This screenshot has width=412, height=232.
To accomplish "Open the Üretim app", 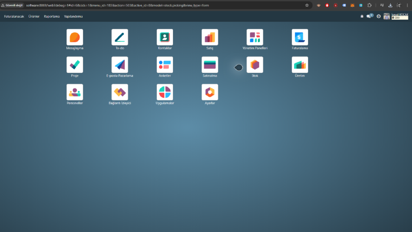I will [x=300, y=65].
